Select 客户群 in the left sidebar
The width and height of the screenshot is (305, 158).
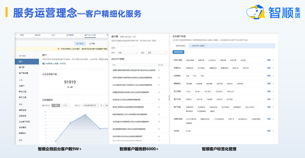pyautogui.click(x=21, y=67)
